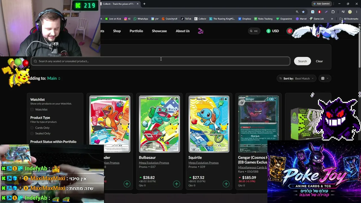Viewport: 361px width, 203px height.
Task: Open the browser zoom magnifier icon
Action: [297, 12]
